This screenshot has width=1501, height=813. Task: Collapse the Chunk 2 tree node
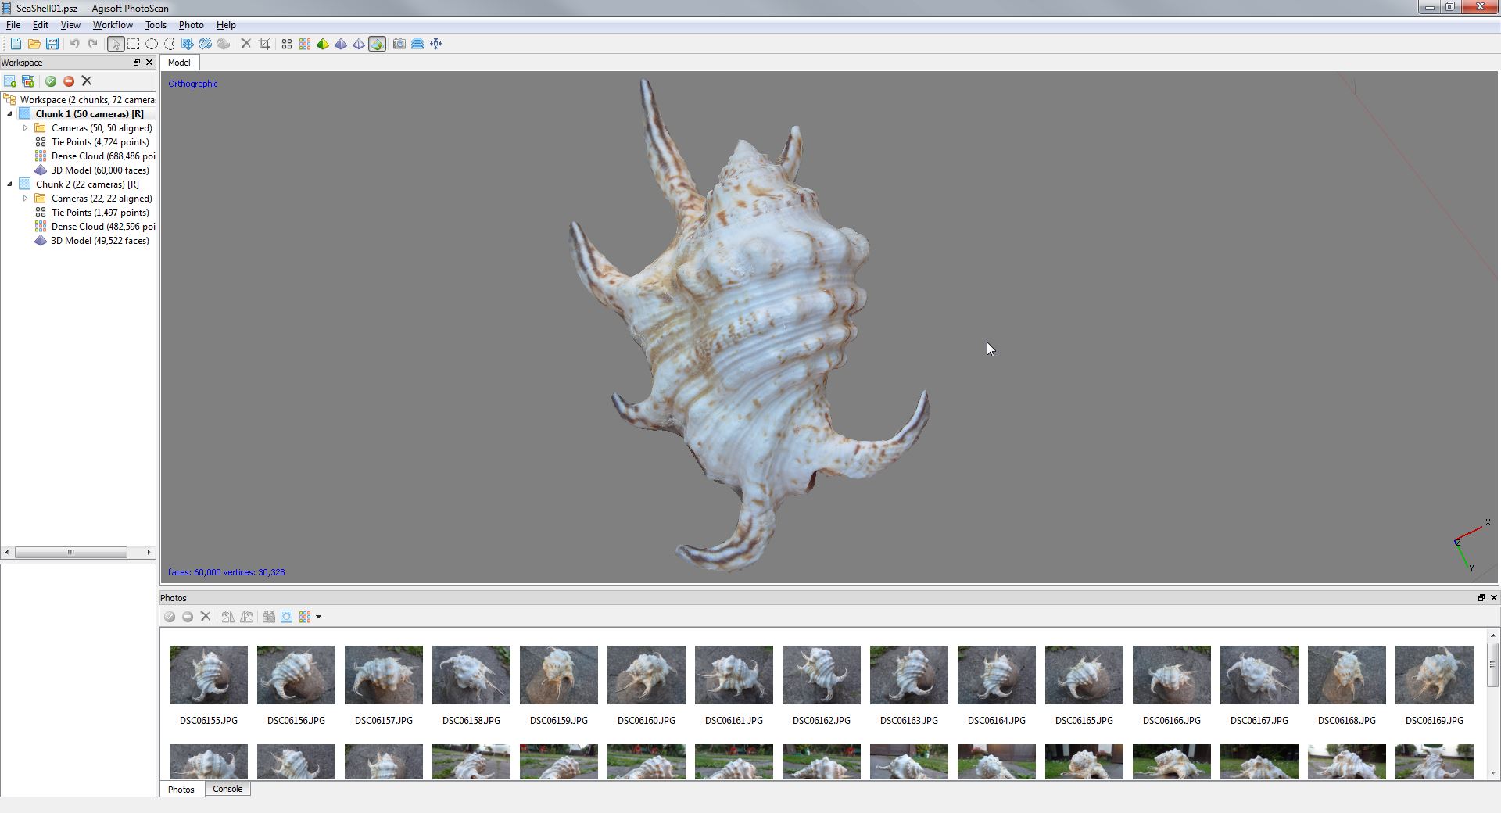(x=9, y=184)
